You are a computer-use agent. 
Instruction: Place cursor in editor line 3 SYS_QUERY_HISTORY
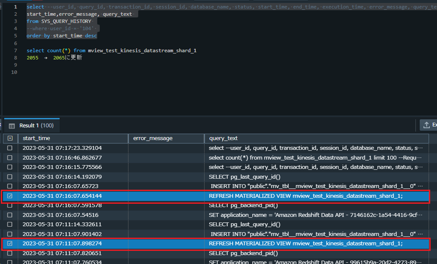[x=66, y=21]
